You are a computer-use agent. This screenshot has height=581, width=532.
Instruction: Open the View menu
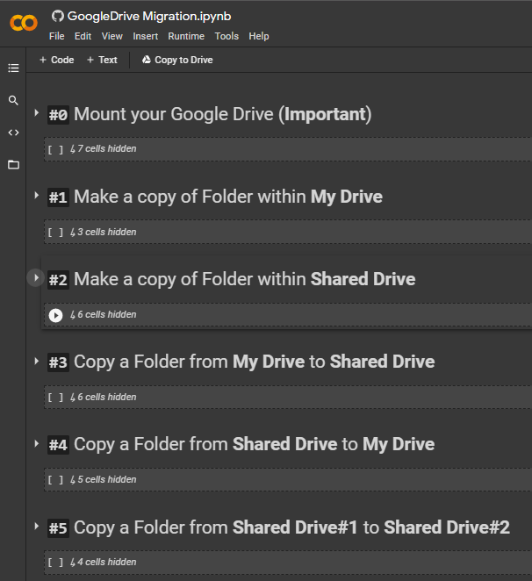click(112, 36)
